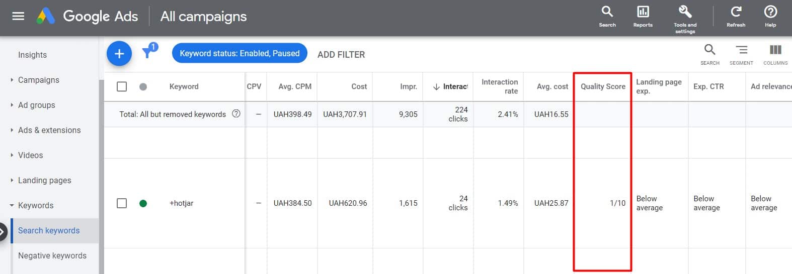Sort by Avg. CPM column
This screenshot has height=274, width=792.
click(x=295, y=86)
